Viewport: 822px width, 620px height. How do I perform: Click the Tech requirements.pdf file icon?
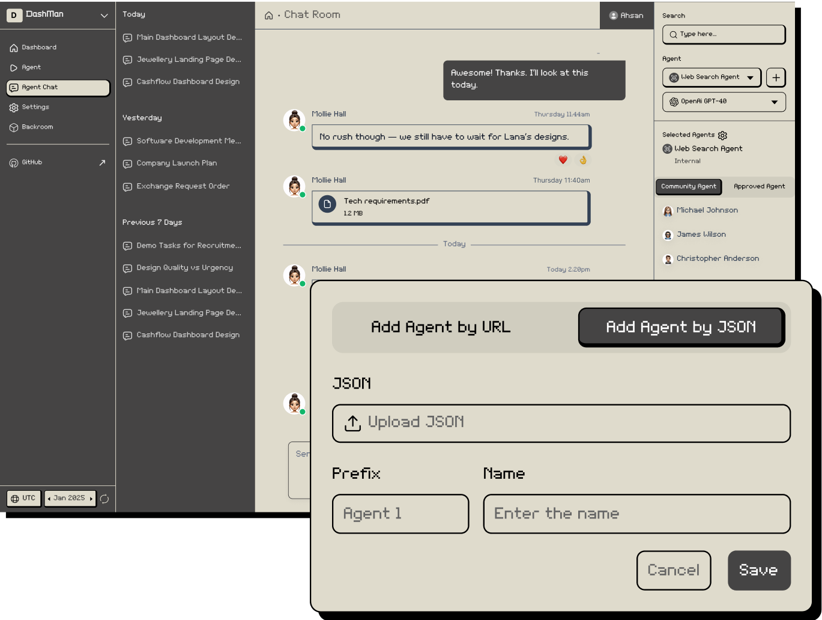tap(327, 204)
